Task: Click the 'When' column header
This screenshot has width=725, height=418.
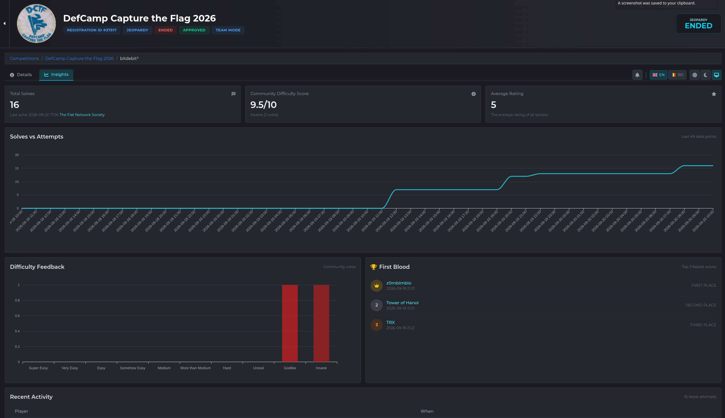Action: pyautogui.click(x=427, y=411)
